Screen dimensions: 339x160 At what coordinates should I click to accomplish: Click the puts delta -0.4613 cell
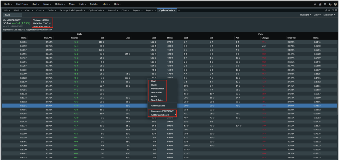316,105
